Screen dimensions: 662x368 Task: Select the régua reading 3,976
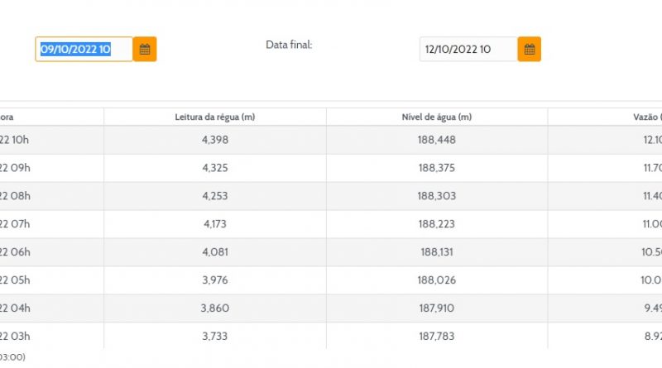pos(215,280)
